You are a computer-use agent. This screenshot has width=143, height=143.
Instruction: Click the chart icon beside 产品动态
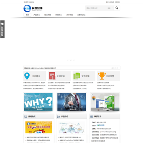[58, 117]
